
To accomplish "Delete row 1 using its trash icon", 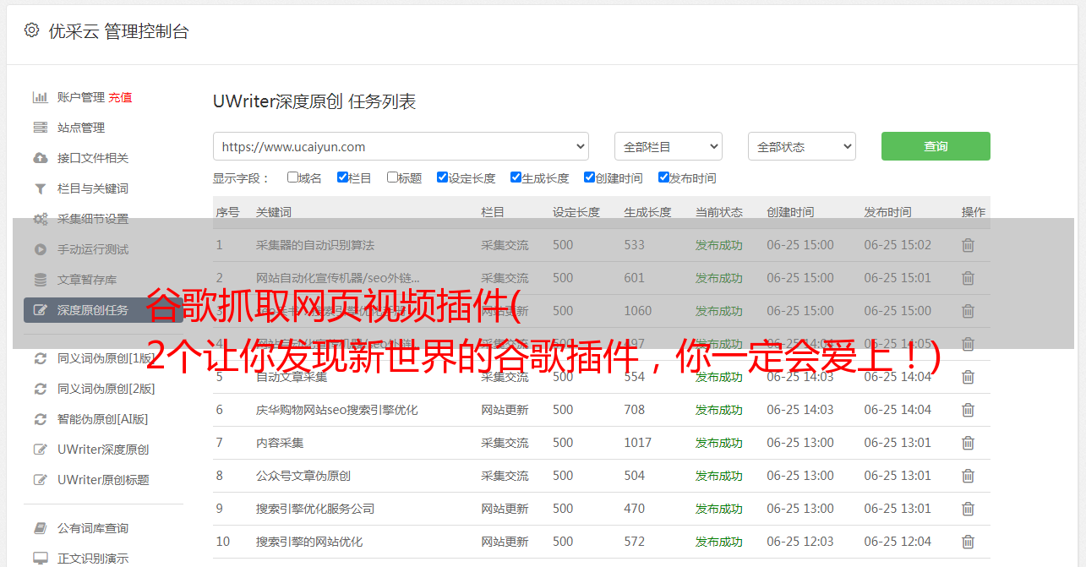I will tap(968, 245).
